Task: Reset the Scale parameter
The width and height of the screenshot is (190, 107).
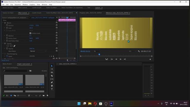Action: 57,28
